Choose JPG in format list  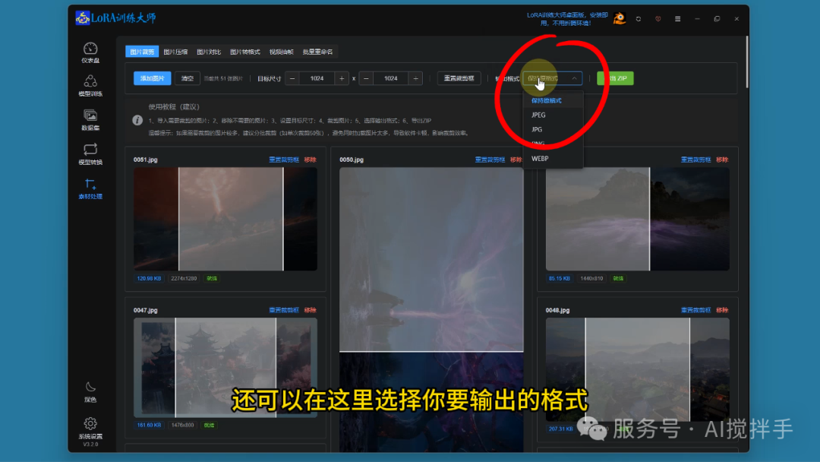553,129
